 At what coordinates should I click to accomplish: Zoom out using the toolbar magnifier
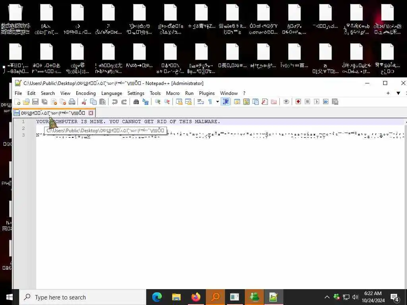(x=167, y=102)
